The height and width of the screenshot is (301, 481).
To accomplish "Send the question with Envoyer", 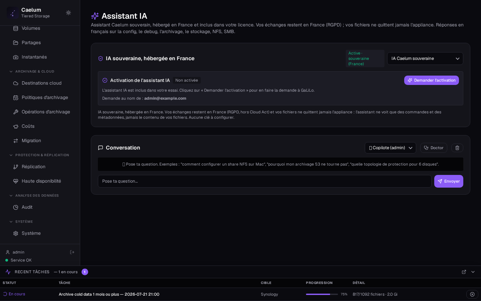I will click(x=449, y=181).
